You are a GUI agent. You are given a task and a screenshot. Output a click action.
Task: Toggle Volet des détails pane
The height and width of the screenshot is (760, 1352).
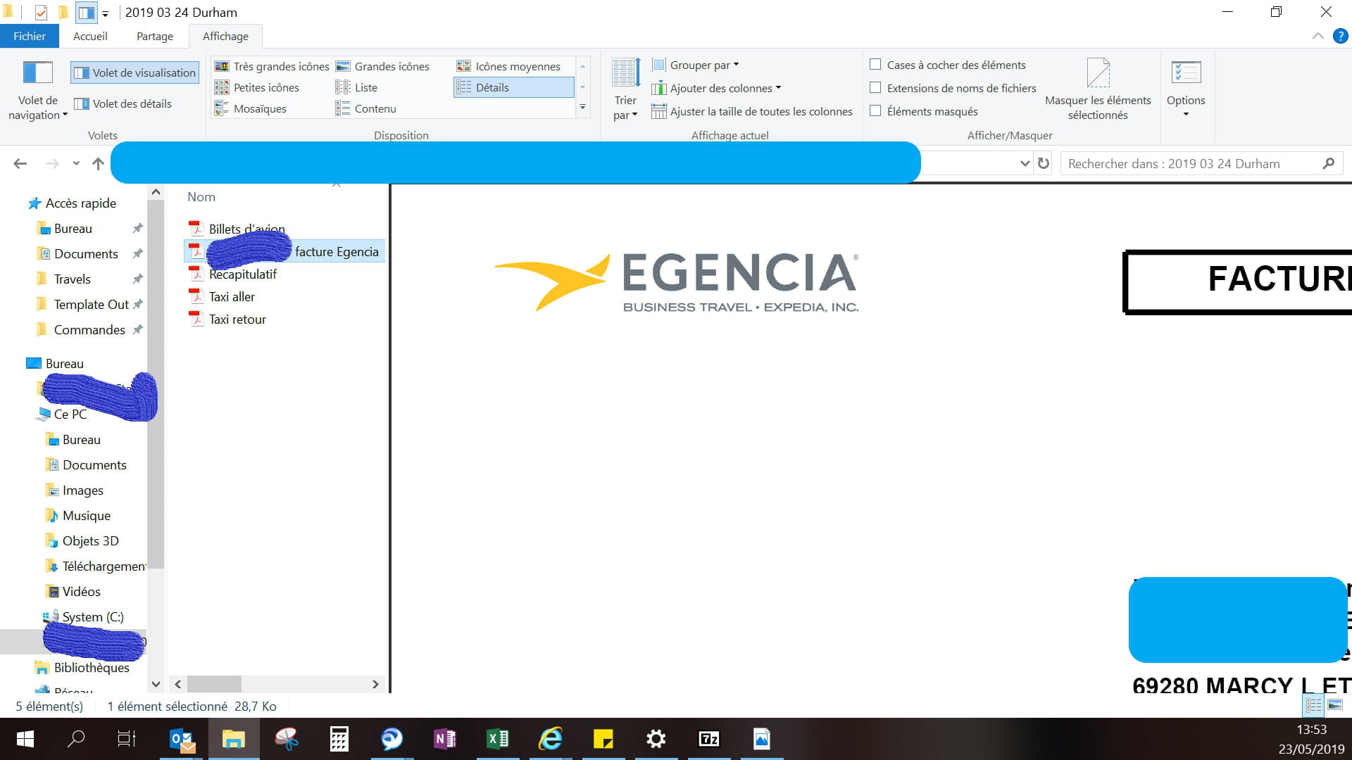(x=123, y=103)
